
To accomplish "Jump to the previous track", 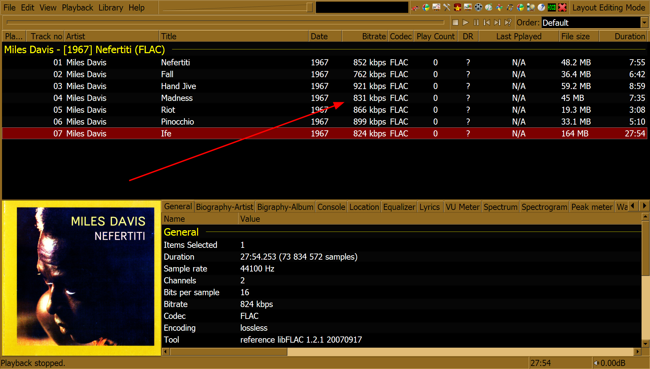I will click(x=487, y=22).
